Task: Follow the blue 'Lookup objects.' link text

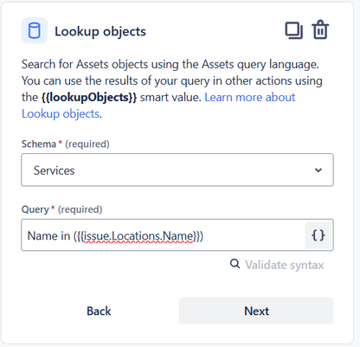Action: 61,114
